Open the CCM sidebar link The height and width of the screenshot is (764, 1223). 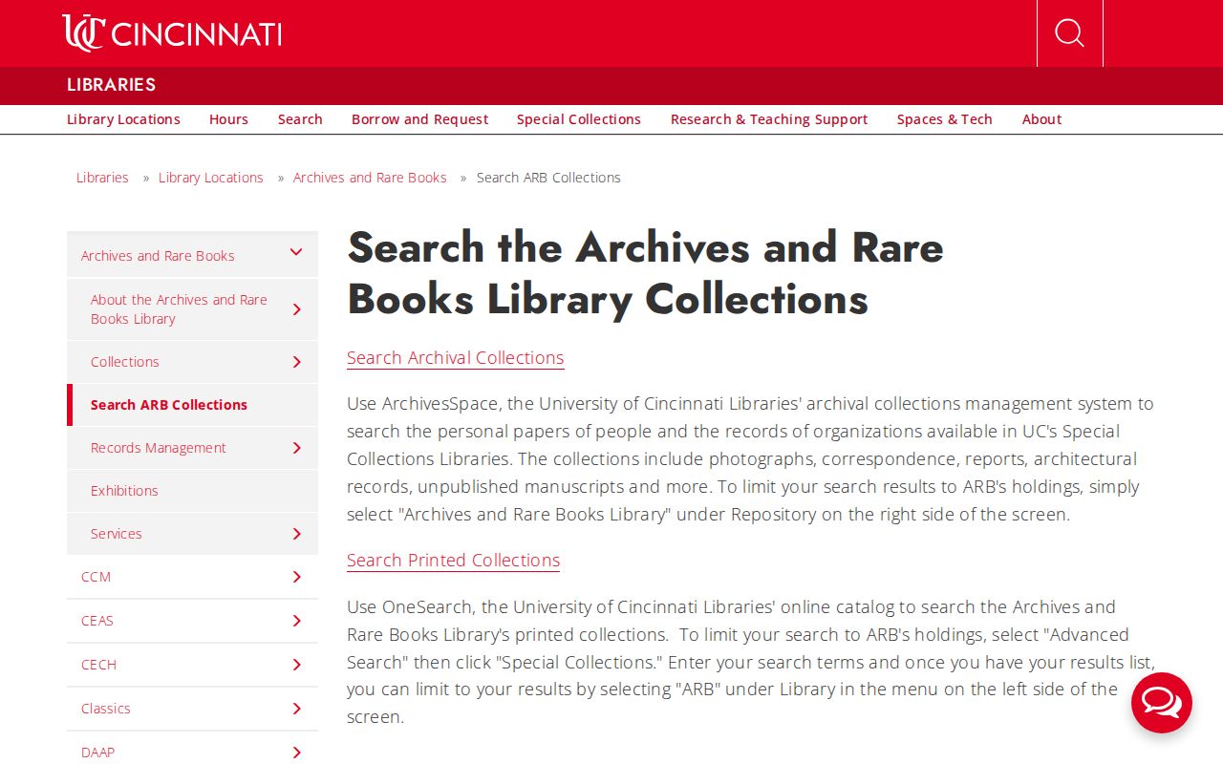point(96,577)
